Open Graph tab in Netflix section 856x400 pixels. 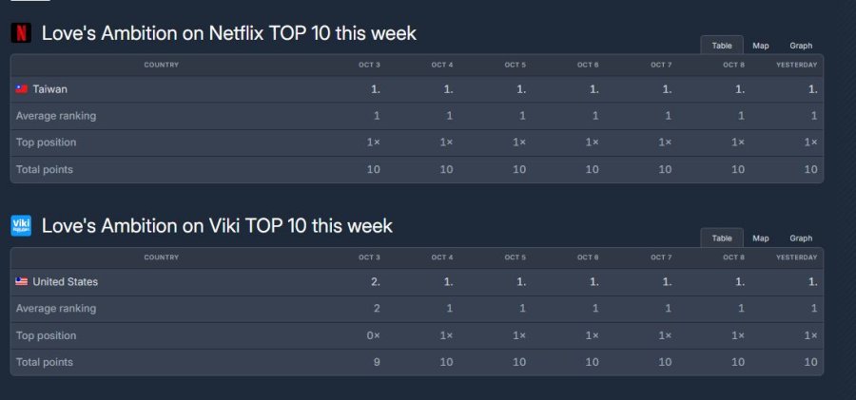click(801, 46)
